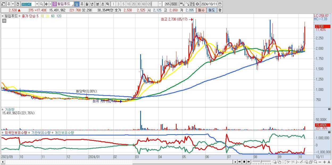The height and width of the screenshot is (165, 332).
Task: Click the 매도 sell button
Action: [x=212, y=10]
